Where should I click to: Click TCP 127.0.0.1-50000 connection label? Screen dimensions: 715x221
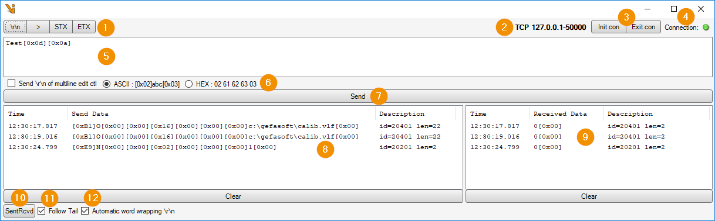(x=551, y=27)
